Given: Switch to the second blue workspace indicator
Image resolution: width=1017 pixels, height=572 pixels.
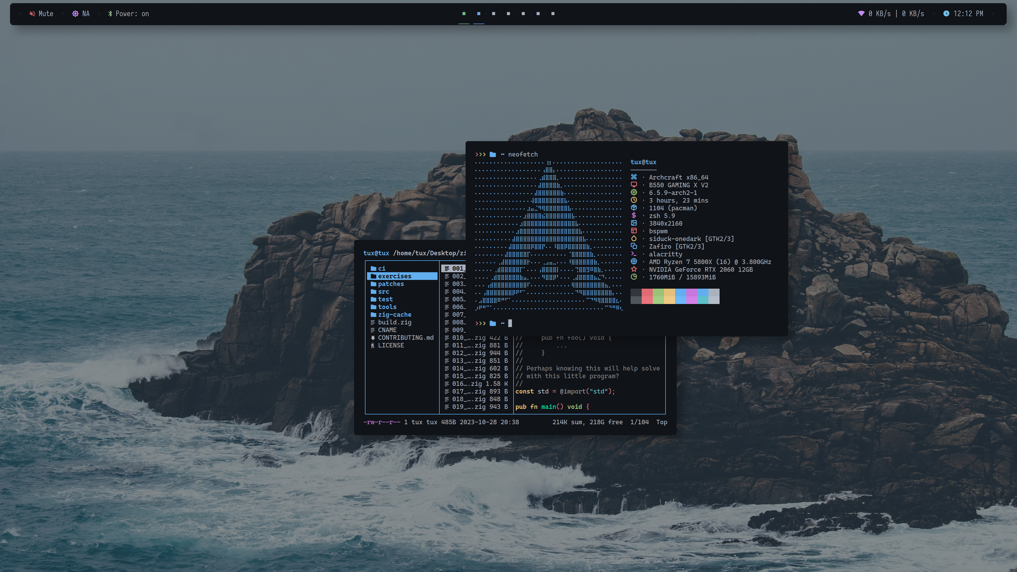Looking at the screenshot, I should [x=479, y=14].
